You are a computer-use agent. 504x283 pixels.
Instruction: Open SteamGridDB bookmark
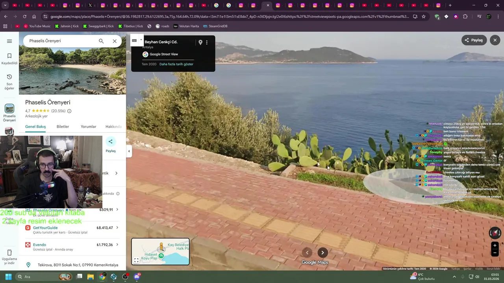215,26
